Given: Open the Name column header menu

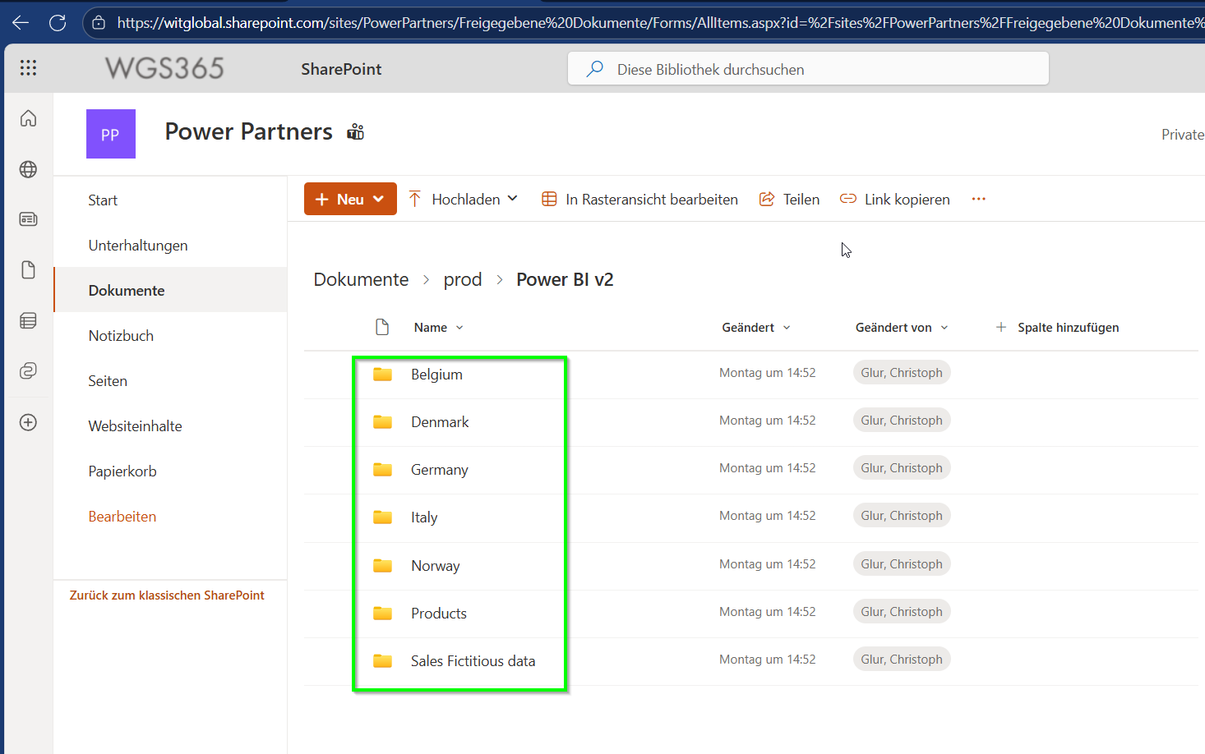Looking at the screenshot, I should (x=439, y=328).
